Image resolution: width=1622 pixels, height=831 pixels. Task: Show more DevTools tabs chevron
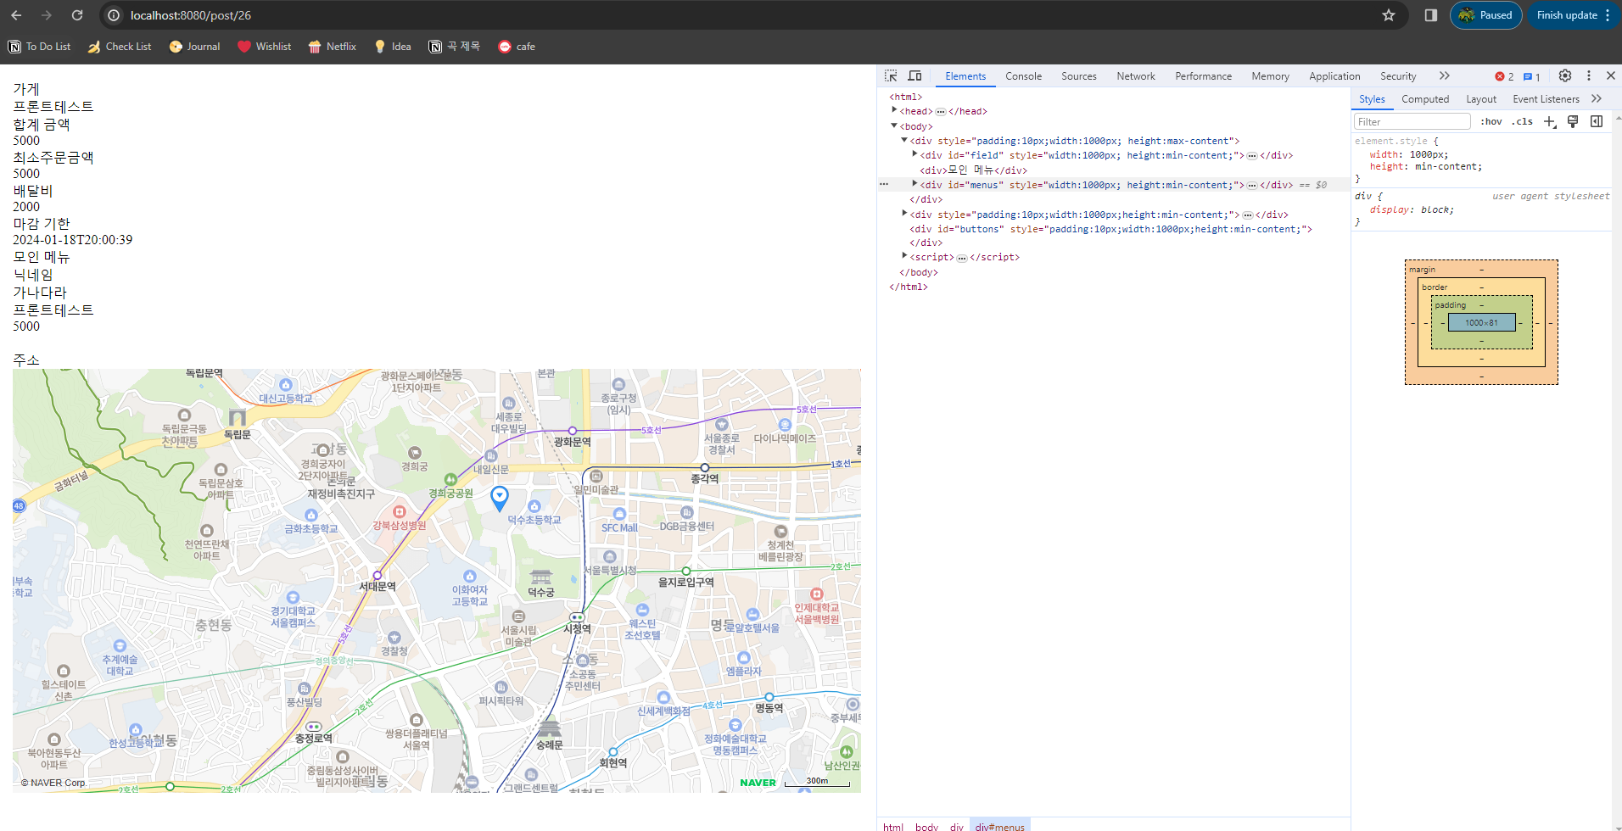click(1445, 75)
